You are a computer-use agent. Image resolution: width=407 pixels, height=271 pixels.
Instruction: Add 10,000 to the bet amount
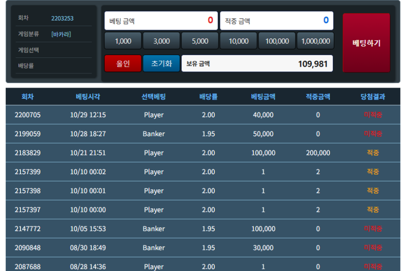[x=238, y=41]
